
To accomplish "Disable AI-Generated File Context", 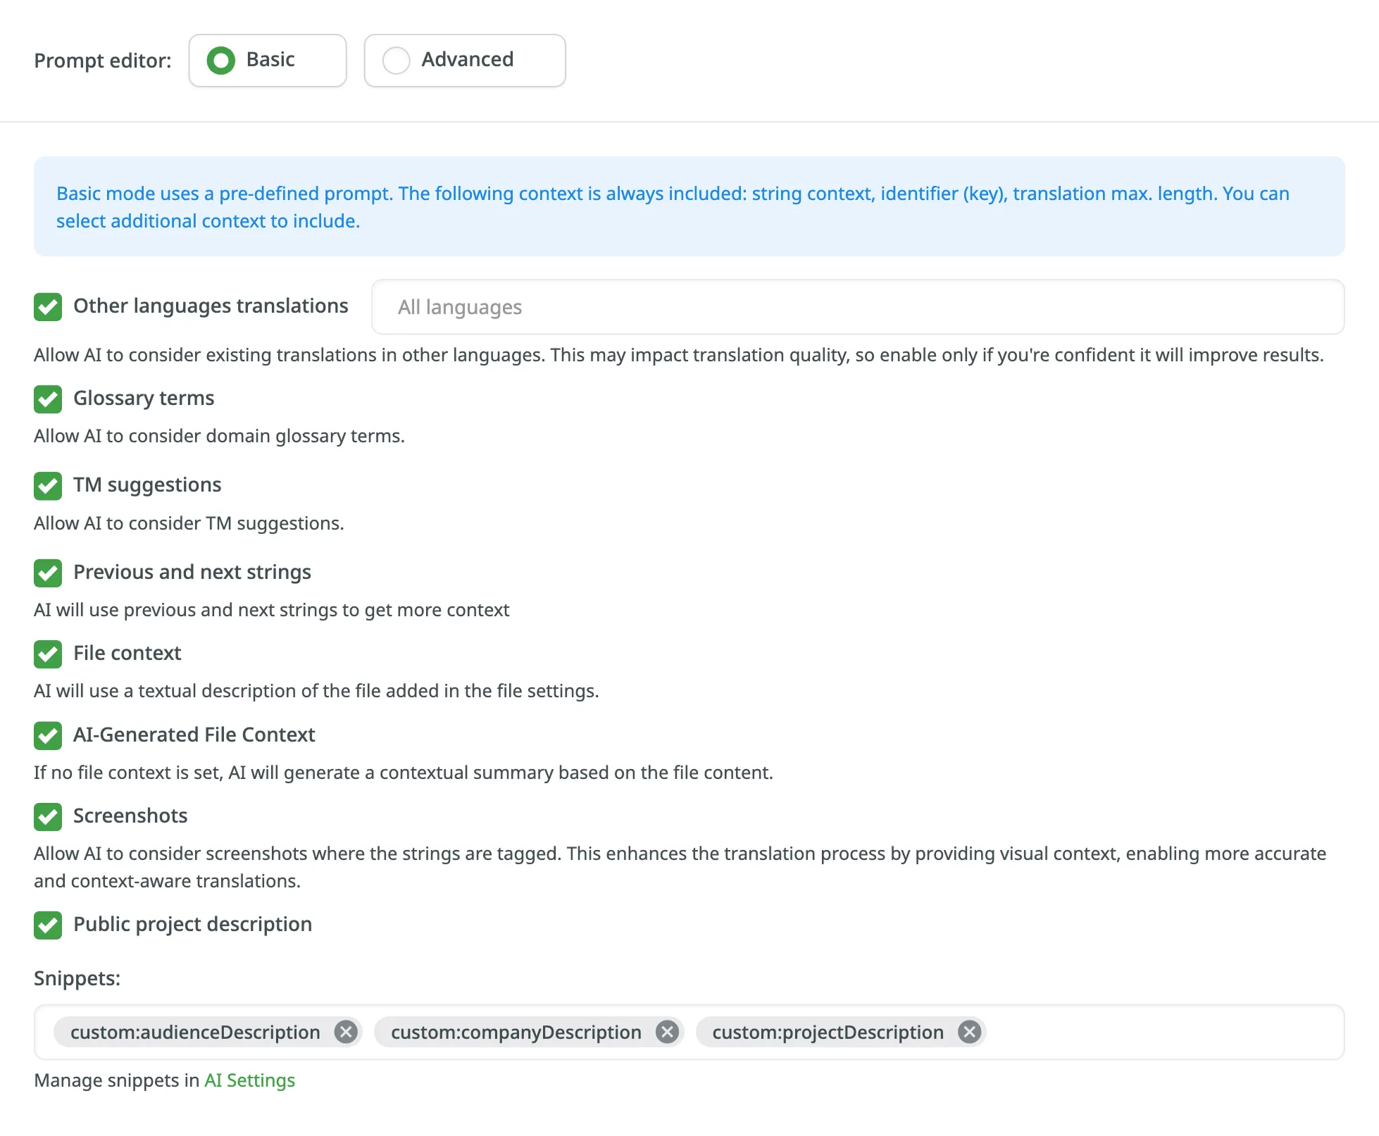I will point(48,736).
